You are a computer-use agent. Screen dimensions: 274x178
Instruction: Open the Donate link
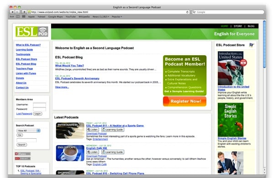click(x=20, y=78)
